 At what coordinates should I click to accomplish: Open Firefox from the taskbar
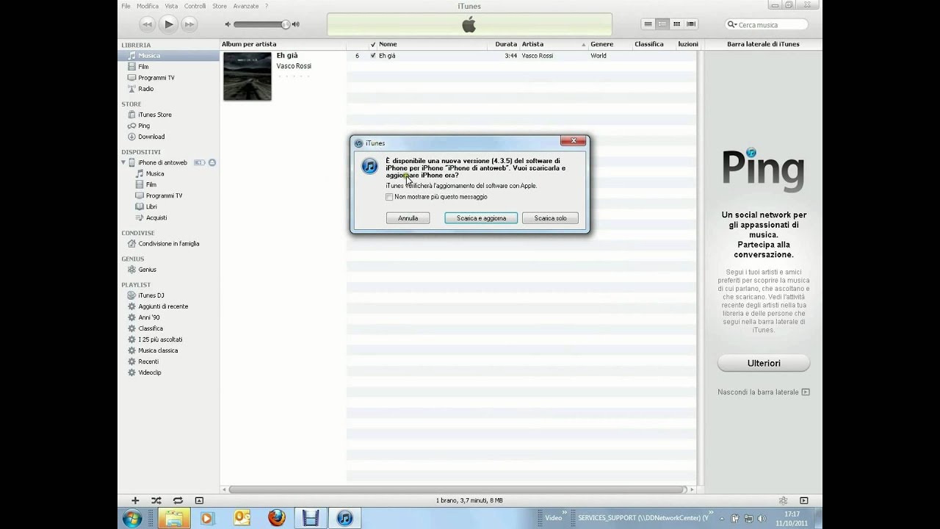coord(277,518)
